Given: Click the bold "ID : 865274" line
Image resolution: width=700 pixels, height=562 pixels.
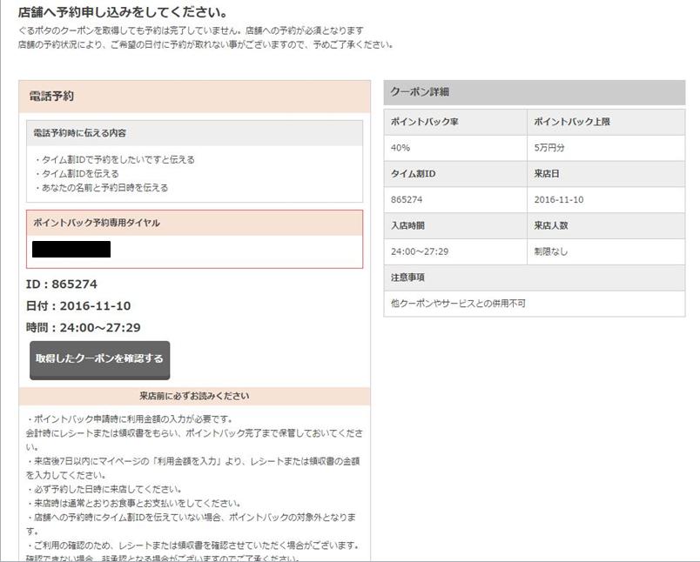Looking at the screenshot, I should click(62, 284).
